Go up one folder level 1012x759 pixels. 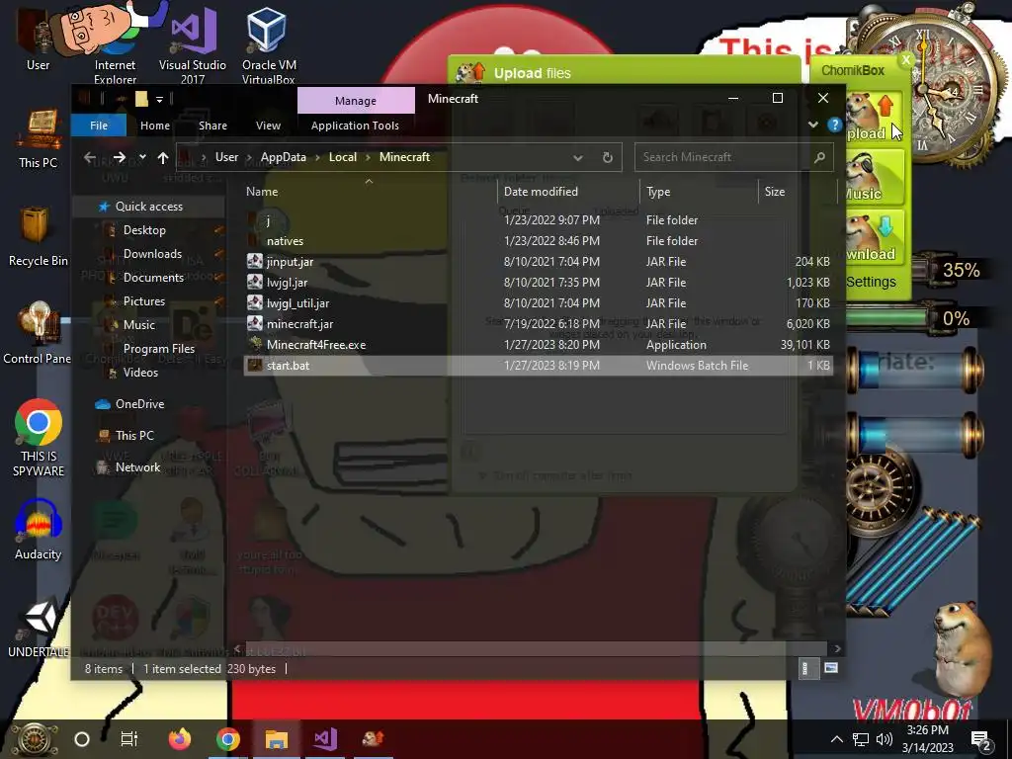163,157
